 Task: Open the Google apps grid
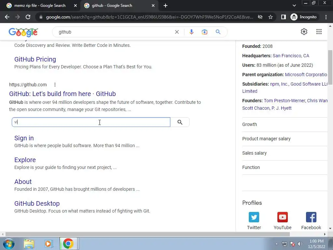(x=319, y=32)
